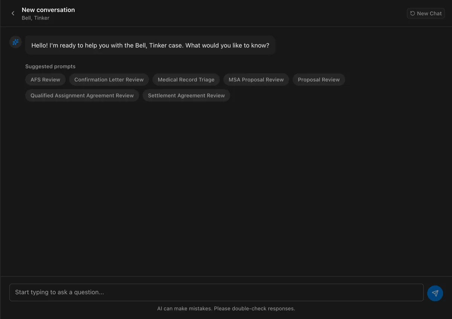The height and width of the screenshot is (319, 452).
Task: Select the MSA Proposal Review prompt
Action: coord(256,79)
